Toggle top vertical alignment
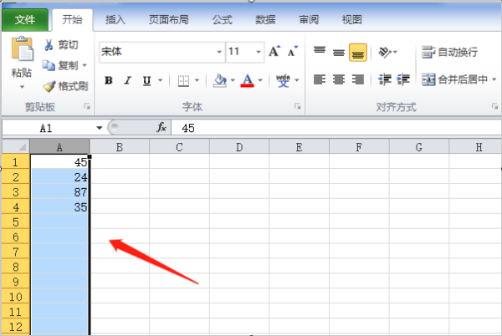 (x=320, y=52)
